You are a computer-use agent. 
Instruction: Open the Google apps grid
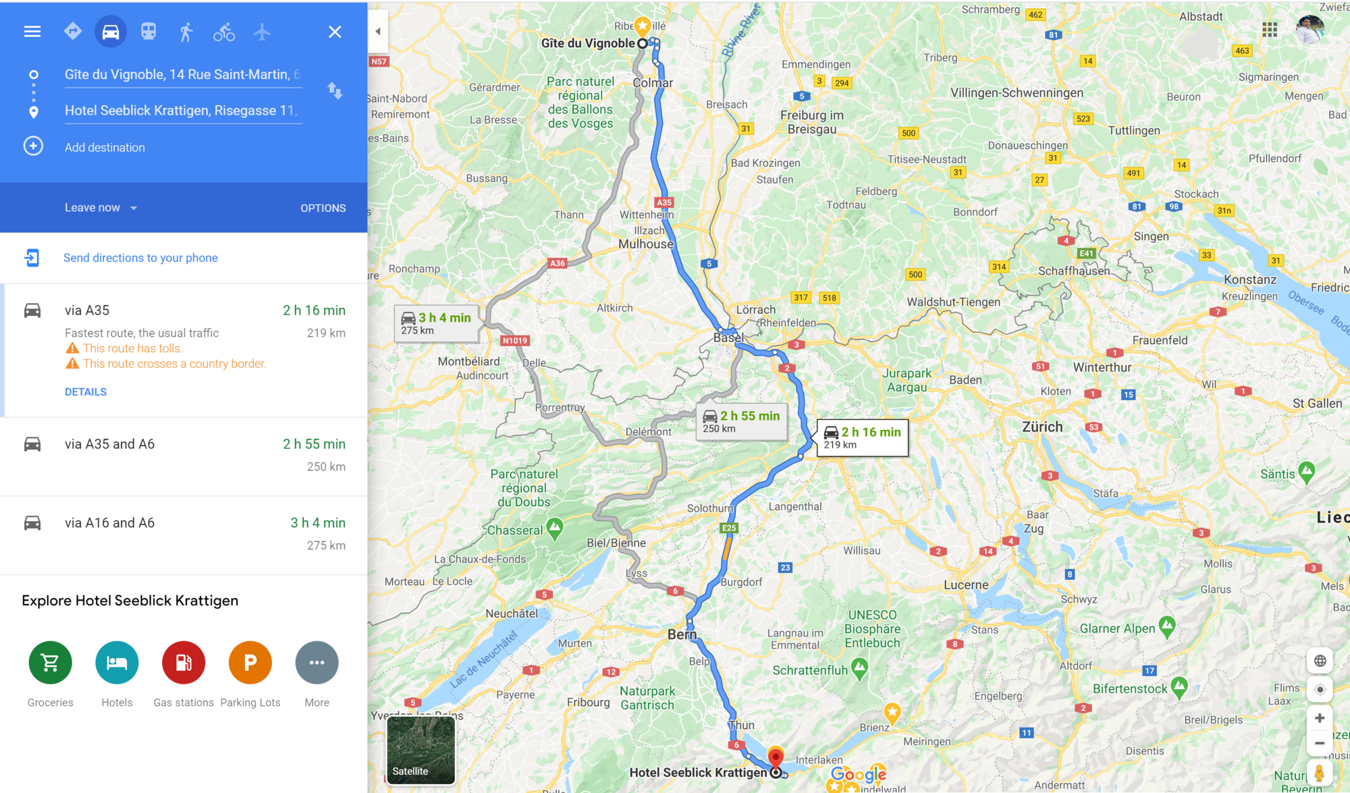tap(1270, 30)
